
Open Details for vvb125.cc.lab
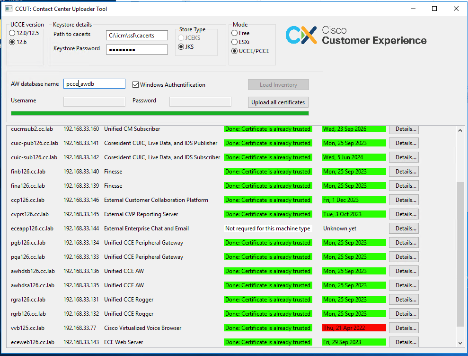coord(404,328)
